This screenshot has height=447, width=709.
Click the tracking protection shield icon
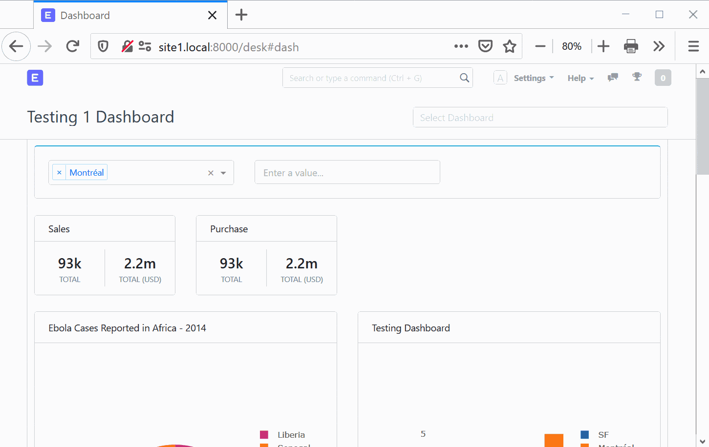[103, 47]
